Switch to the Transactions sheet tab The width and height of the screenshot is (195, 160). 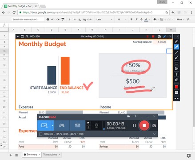(x=51, y=155)
